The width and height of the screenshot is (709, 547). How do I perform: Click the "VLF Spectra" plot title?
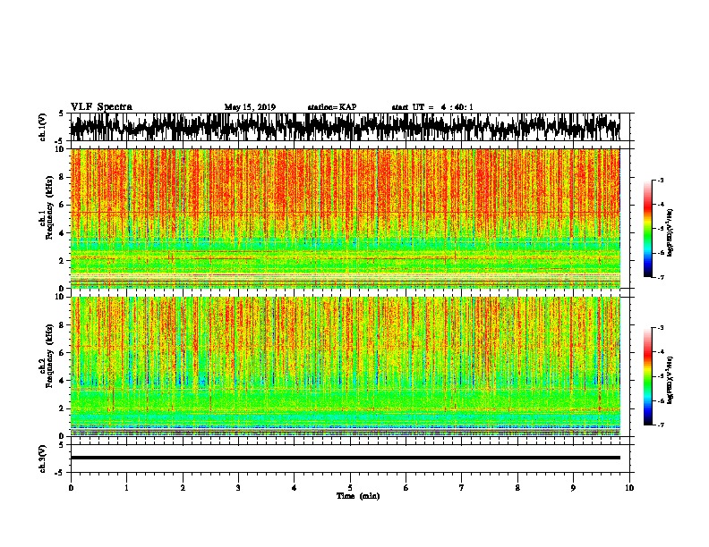click(101, 107)
